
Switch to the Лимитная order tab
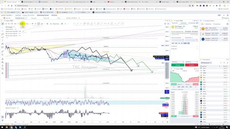(x=183, y=23)
